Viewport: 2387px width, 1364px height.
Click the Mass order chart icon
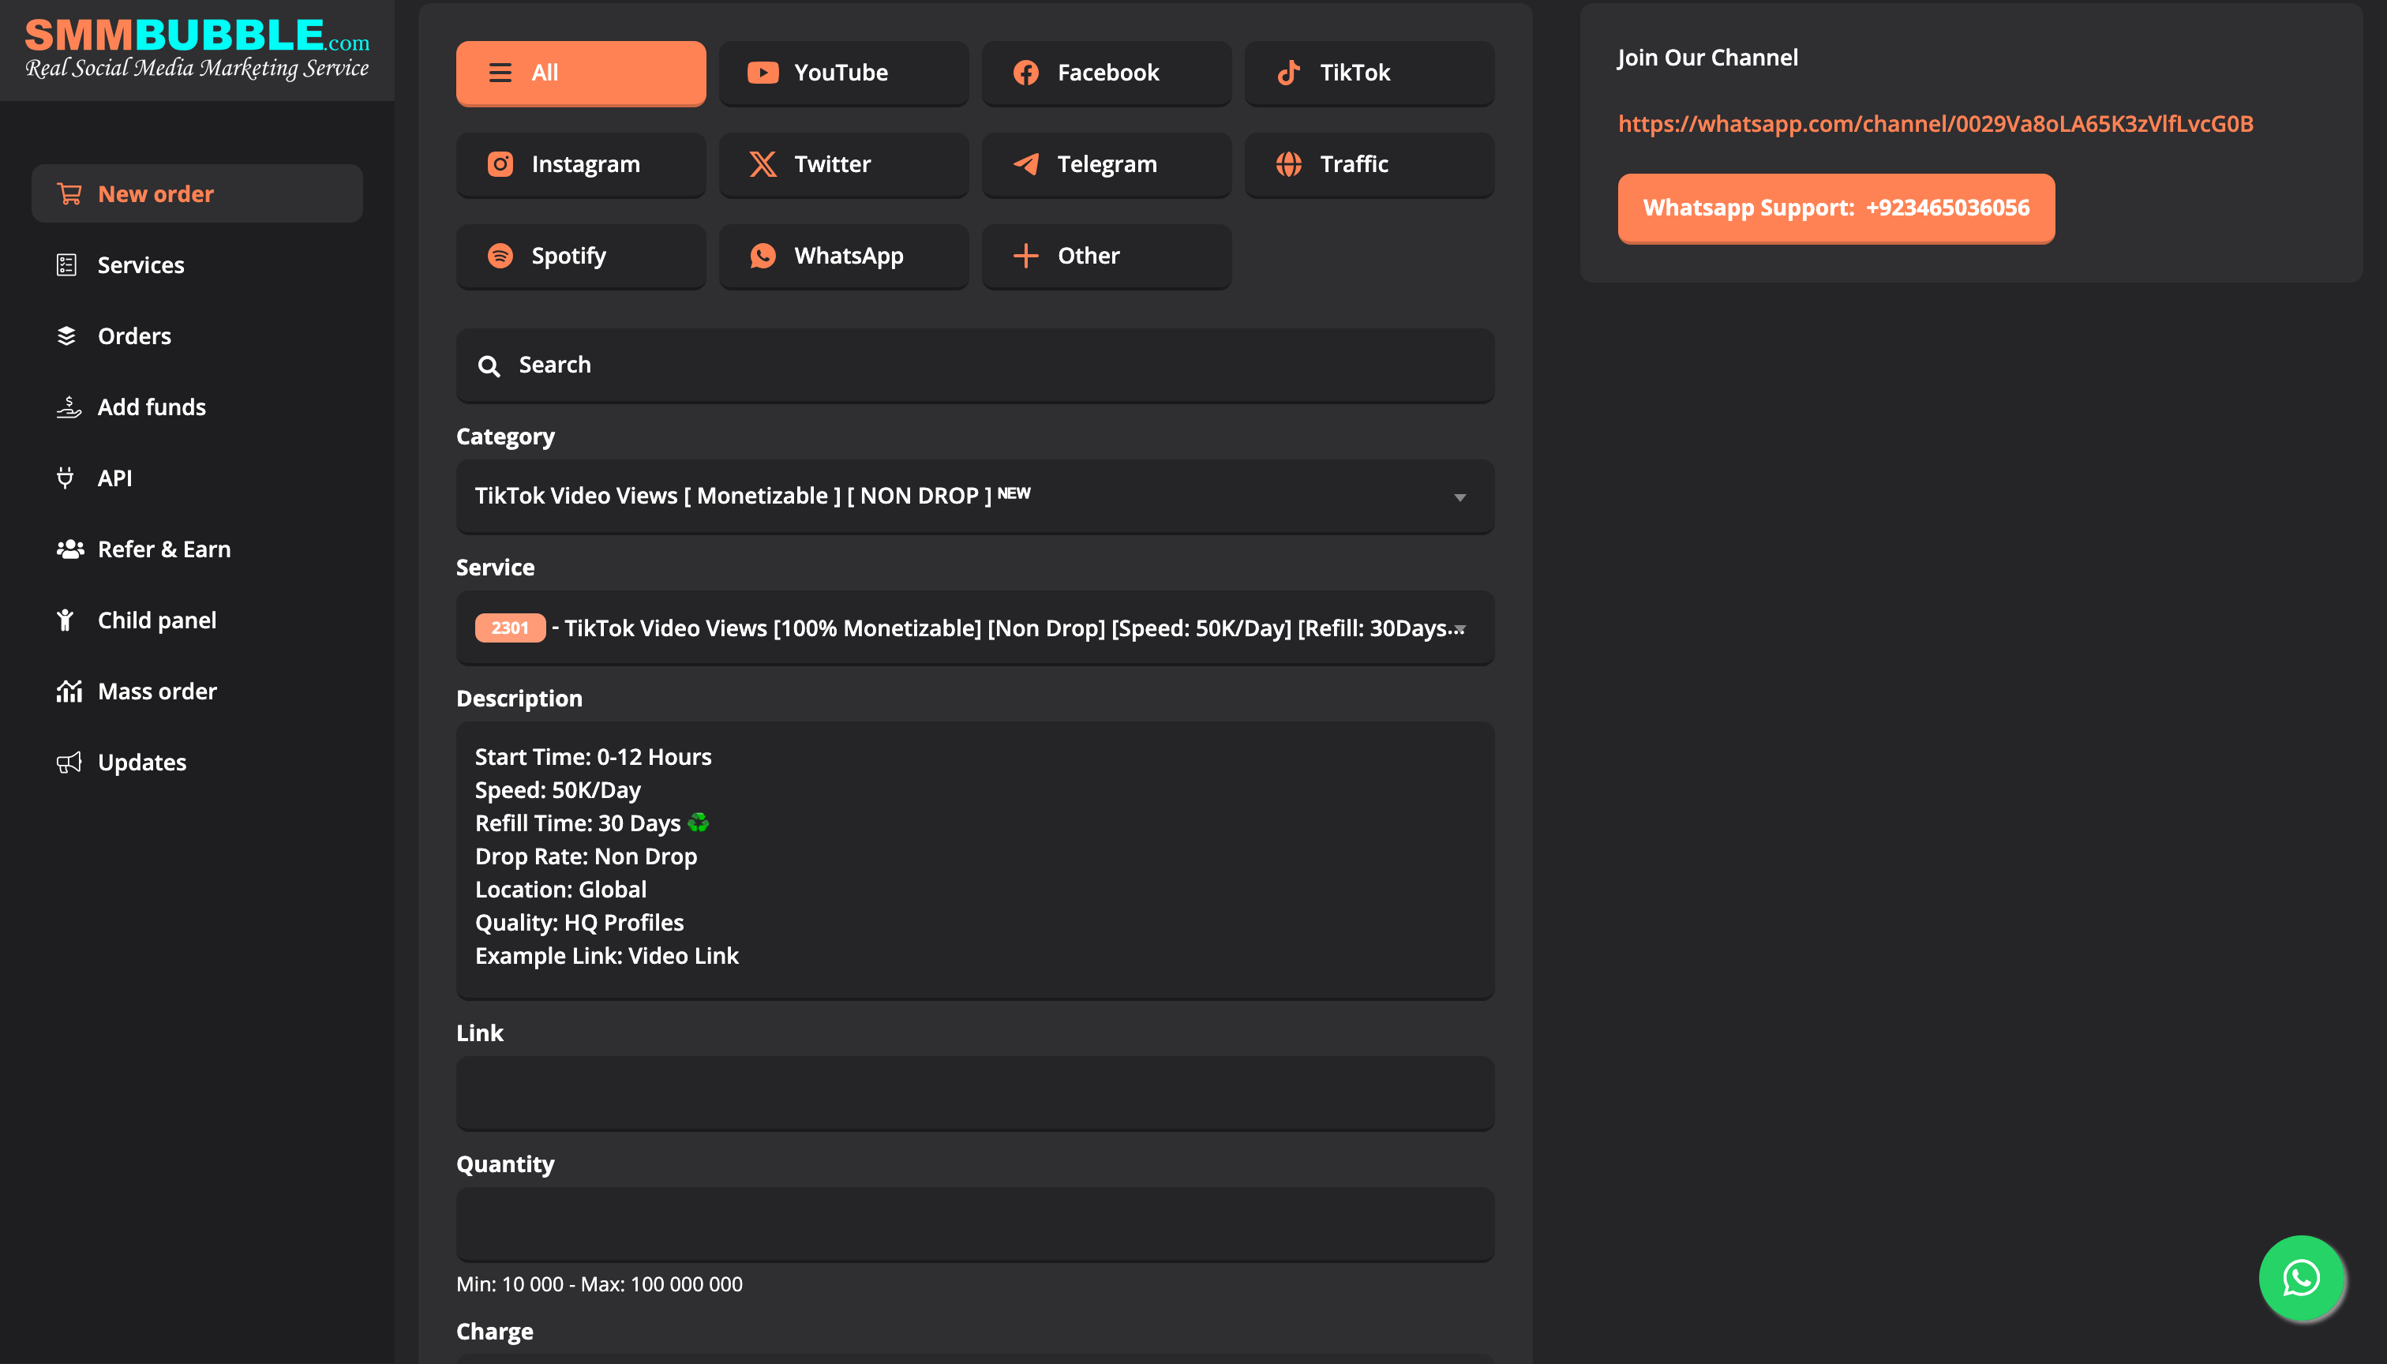pos(69,691)
